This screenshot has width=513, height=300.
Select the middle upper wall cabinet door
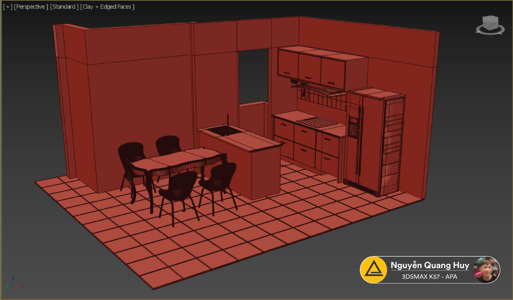[309, 68]
